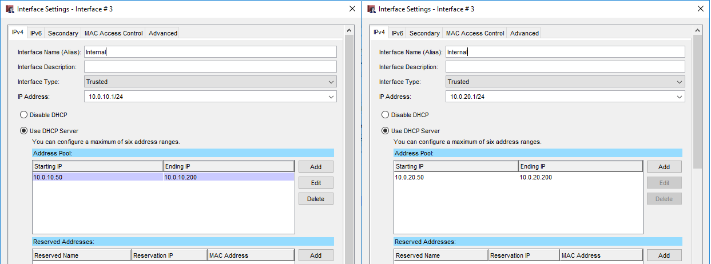The image size is (711, 264).
Task: Select Disable DHCP in the left window
Action: click(x=24, y=115)
